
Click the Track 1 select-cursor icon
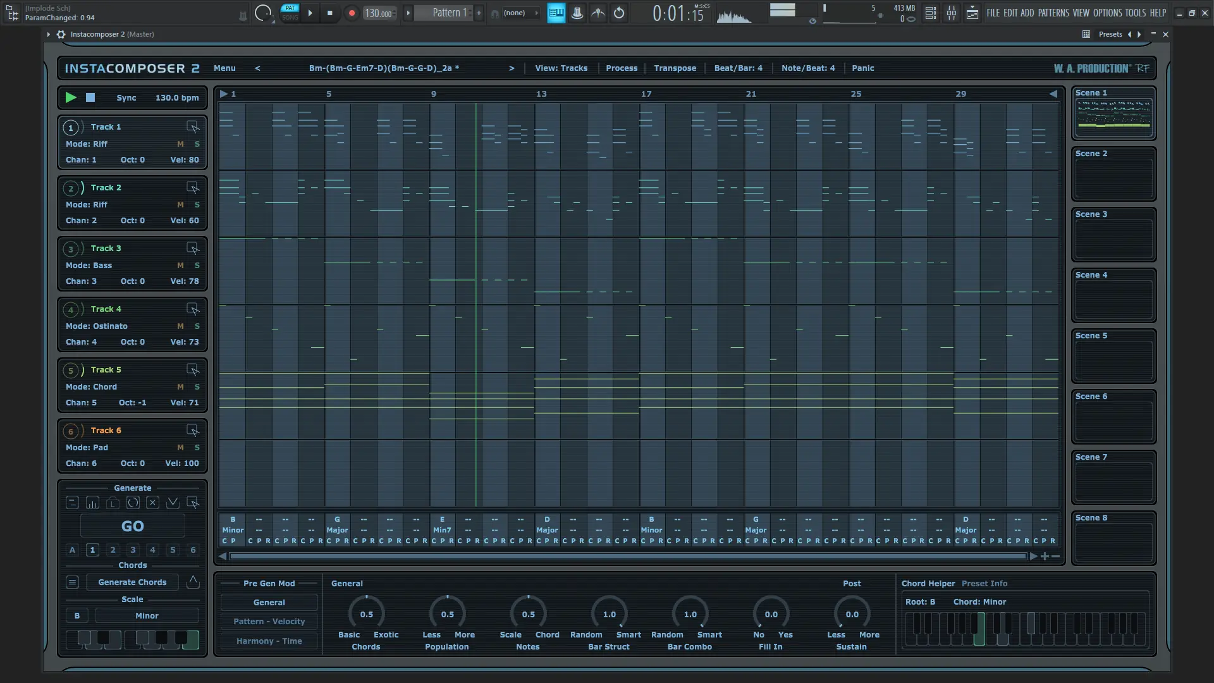(193, 127)
